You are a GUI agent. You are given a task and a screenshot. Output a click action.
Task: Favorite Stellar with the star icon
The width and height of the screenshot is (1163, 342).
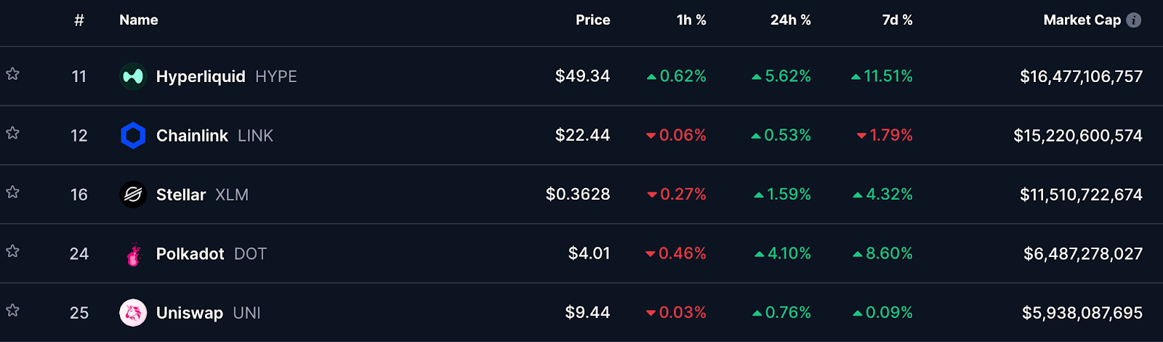click(12, 192)
